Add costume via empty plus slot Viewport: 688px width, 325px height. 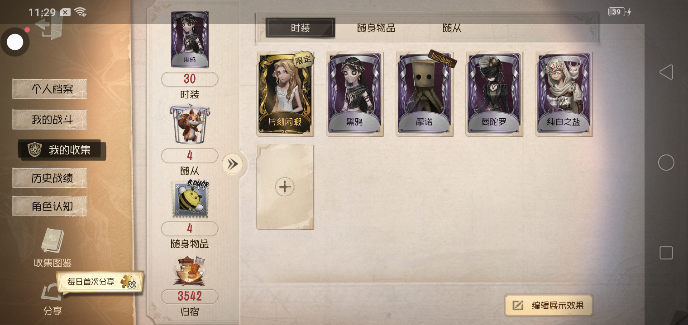coord(285,187)
